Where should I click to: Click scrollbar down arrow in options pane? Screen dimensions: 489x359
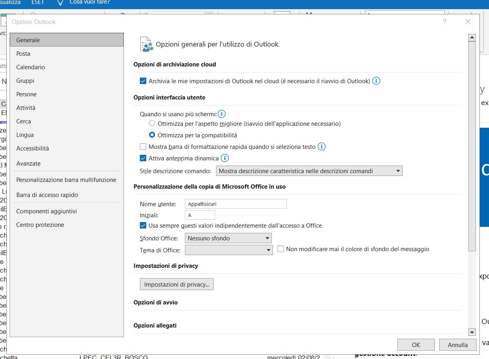point(472,332)
